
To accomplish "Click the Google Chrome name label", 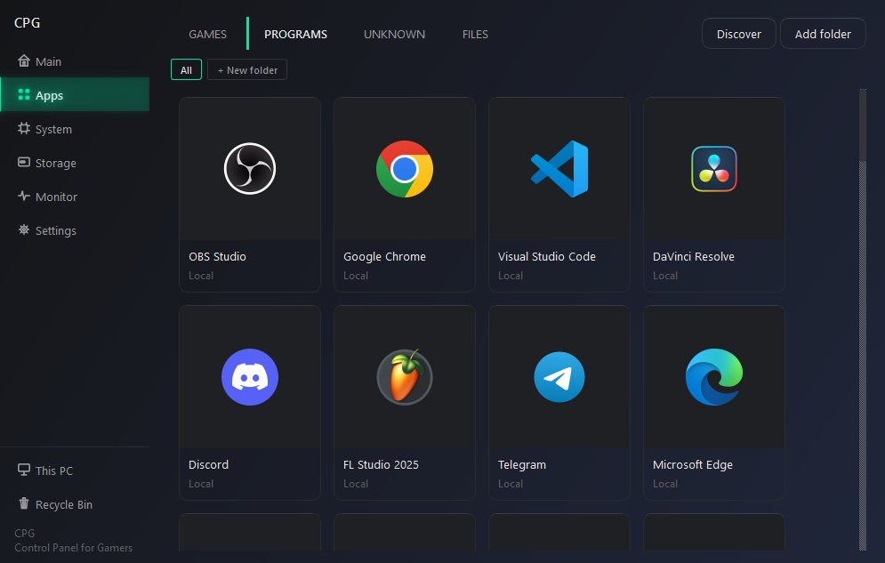I will 384,257.
